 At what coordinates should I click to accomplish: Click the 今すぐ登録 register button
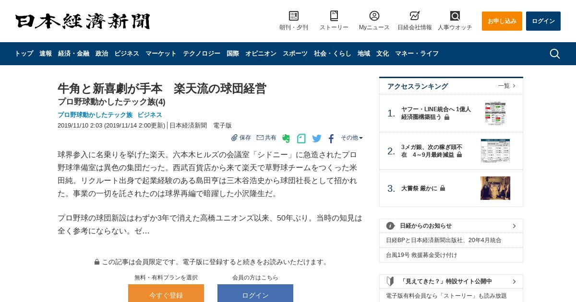coord(166,293)
